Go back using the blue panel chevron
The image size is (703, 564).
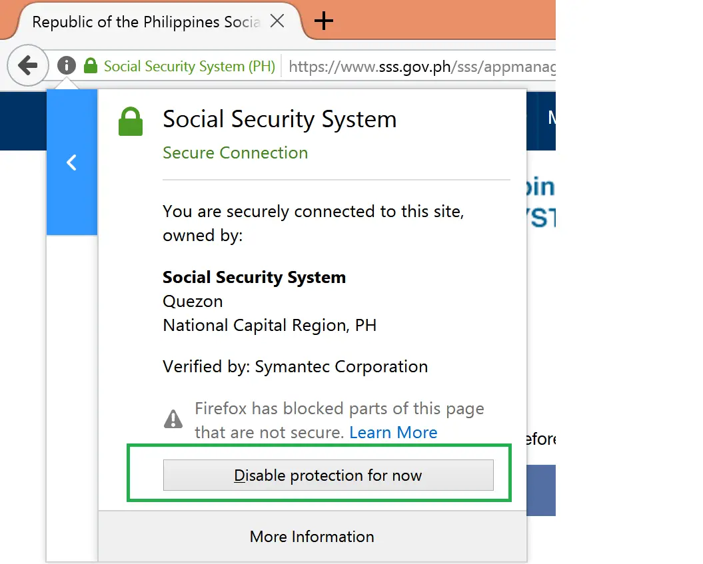point(72,162)
